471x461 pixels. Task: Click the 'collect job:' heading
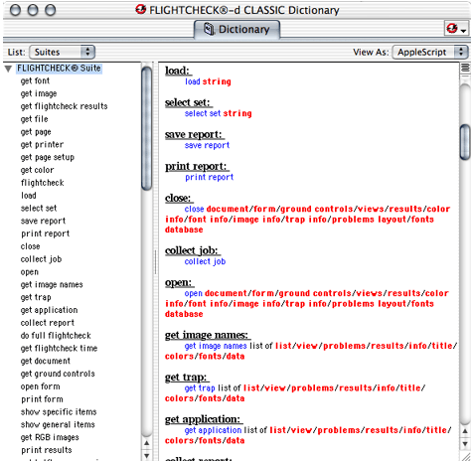[192, 251]
